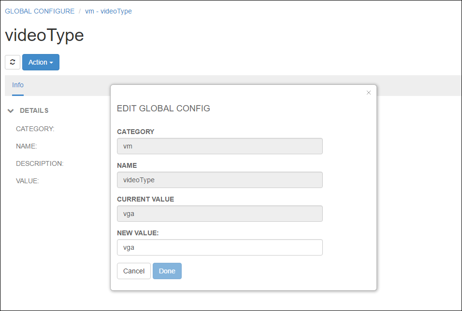Click the NAME: label under Details
Screen dimensions: 462x311
[27, 146]
